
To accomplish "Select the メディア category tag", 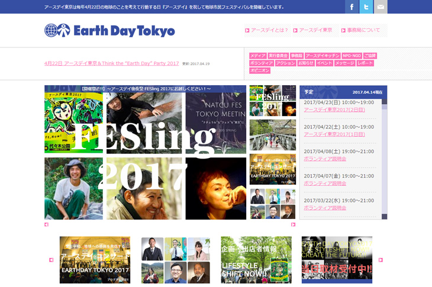I will tap(257, 56).
